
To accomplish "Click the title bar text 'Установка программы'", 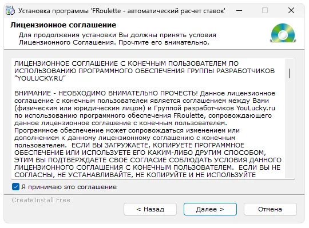I will pos(53,11).
